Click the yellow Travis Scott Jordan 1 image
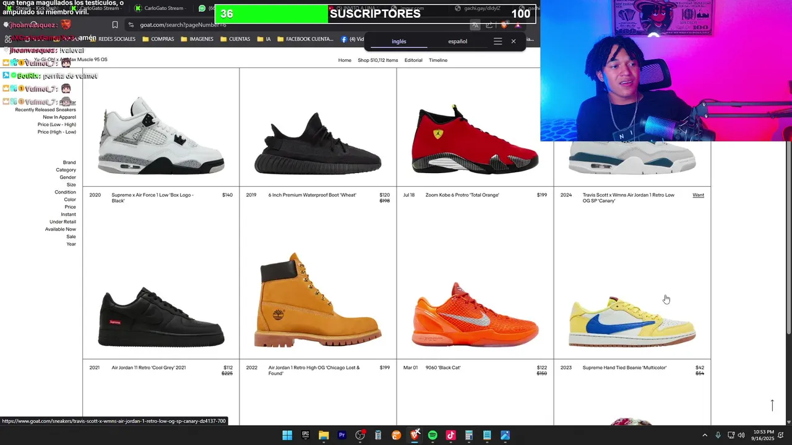Viewport: 792px width, 445px height. coord(632,321)
